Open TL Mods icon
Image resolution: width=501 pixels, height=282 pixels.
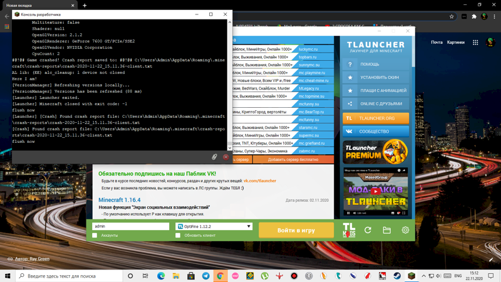pos(349,230)
